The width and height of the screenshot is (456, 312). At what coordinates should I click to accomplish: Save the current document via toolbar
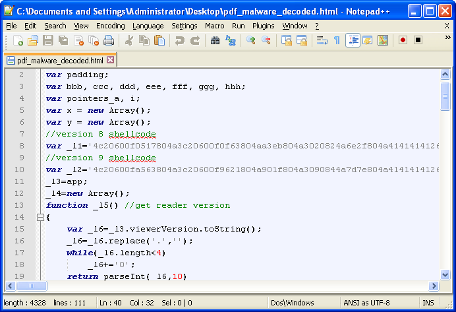pyautogui.click(x=48, y=41)
